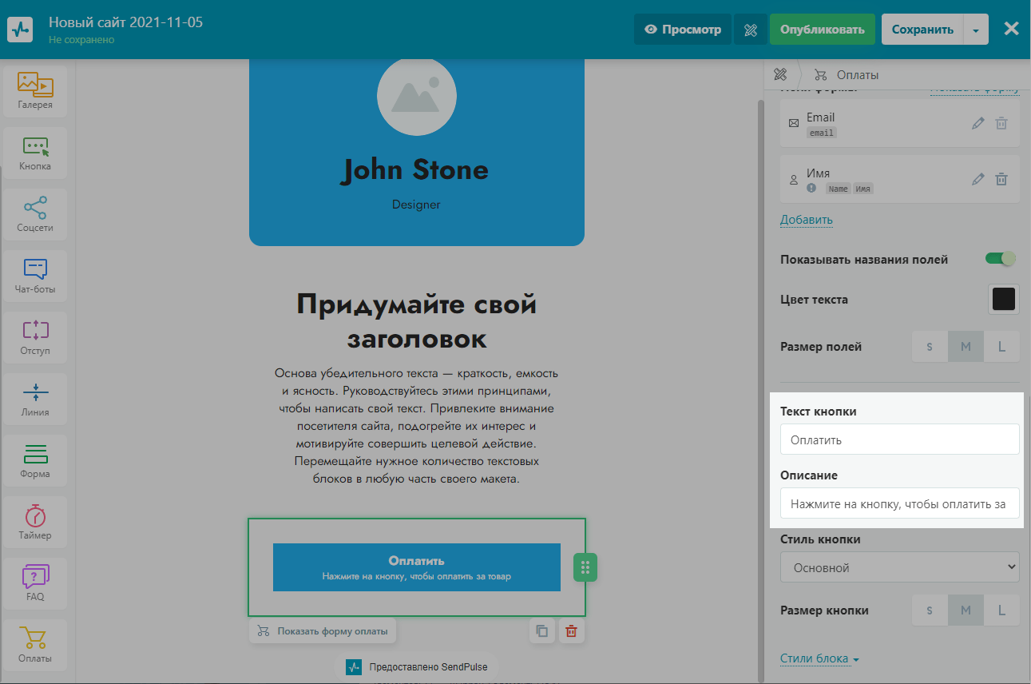Add the Таймер widget from sidebar
The image size is (1031, 684).
pos(35,522)
